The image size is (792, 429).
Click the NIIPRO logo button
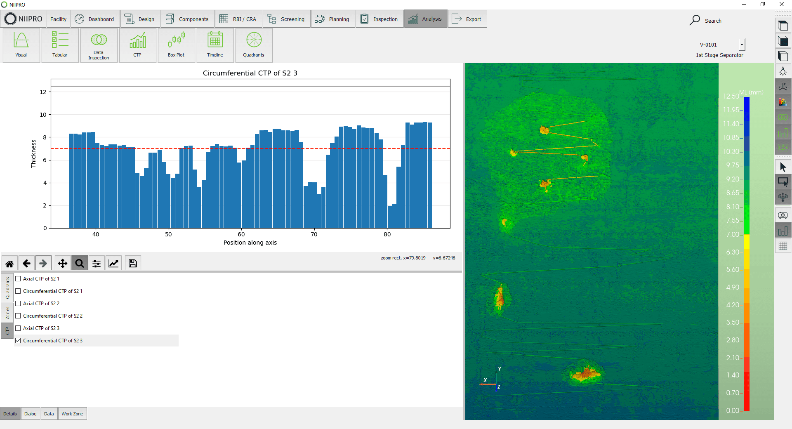(x=24, y=19)
